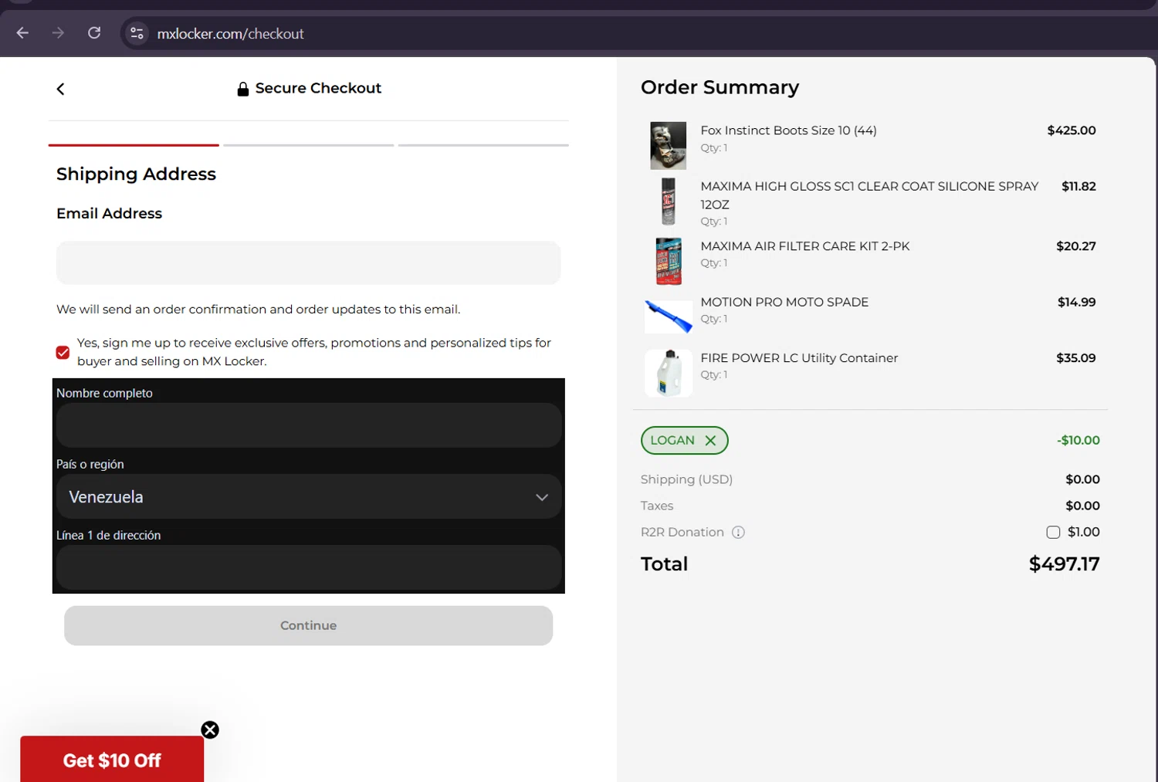The width and height of the screenshot is (1158, 782).
Task: Click the Shipping (USD) label
Action: point(686,479)
